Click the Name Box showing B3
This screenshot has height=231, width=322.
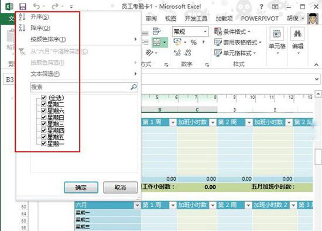[9, 79]
